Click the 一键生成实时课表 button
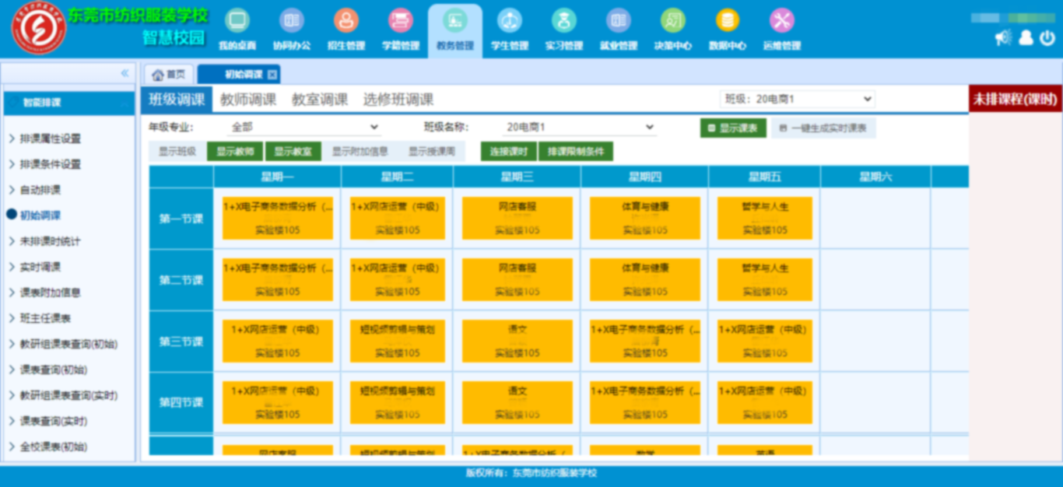Screen dimensions: 1063x487 click(x=823, y=128)
